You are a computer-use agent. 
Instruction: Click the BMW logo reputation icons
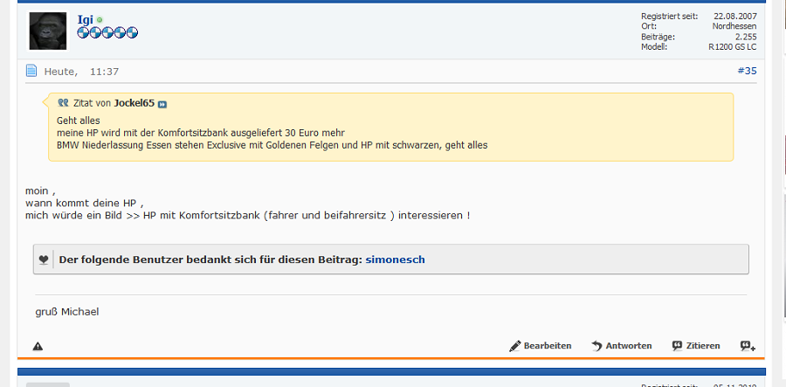107,33
